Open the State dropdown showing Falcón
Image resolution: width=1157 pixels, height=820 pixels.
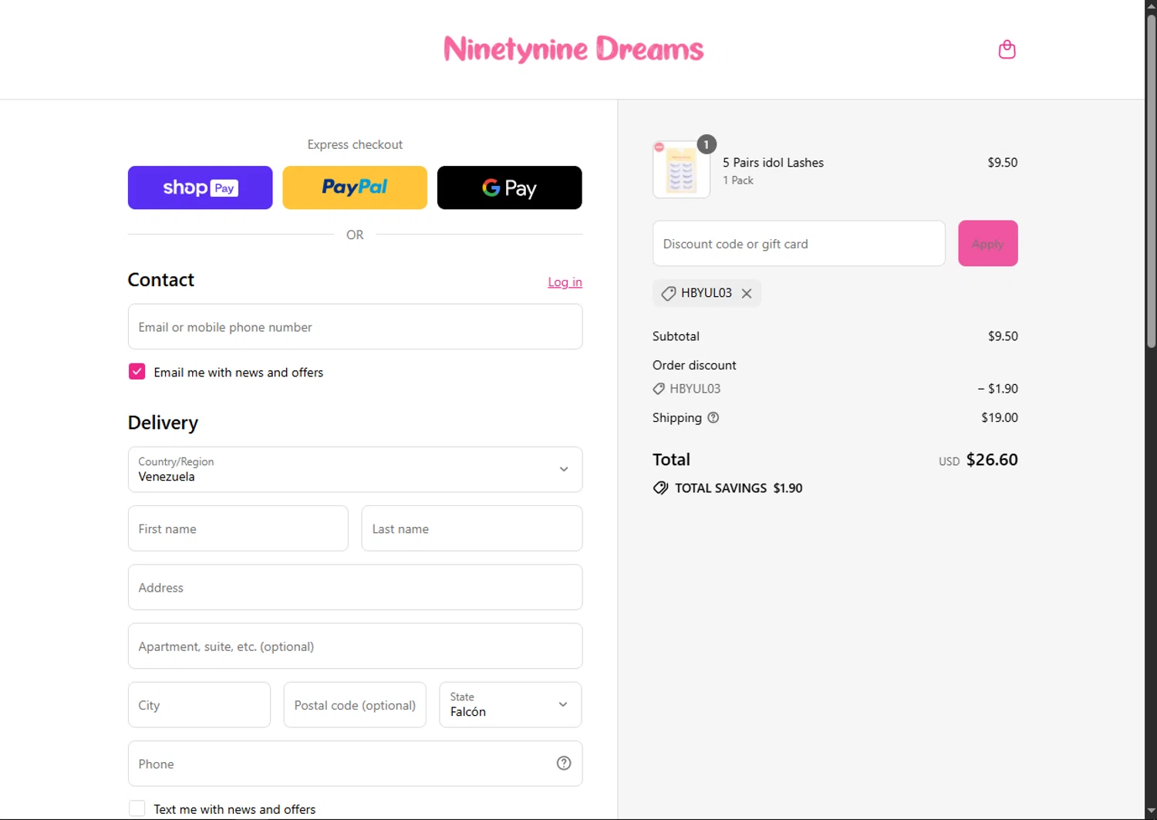[x=510, y=704]
